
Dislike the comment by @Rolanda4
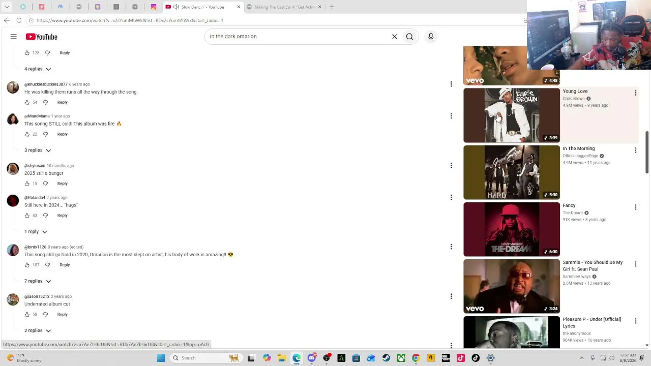point(45,216)
